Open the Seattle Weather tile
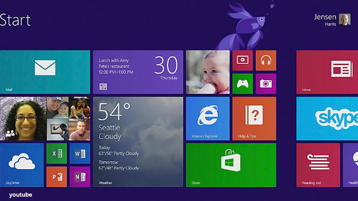Viewport: 358px width, 201px height. coord(138,141)
